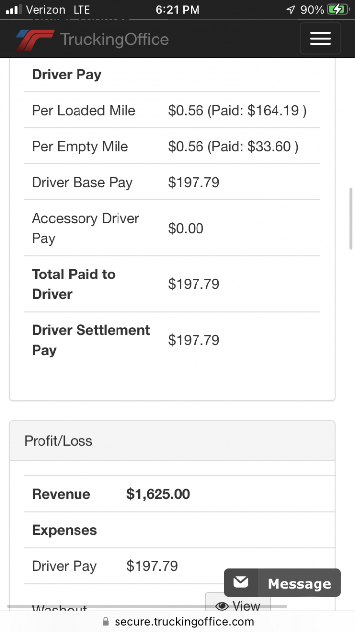
Task: Tap the 6:21 PM clock in status bar
Action: point(177,9)
